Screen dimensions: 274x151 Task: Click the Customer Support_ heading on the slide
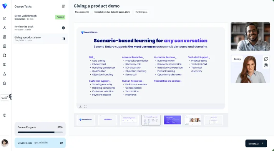[100, 81]
